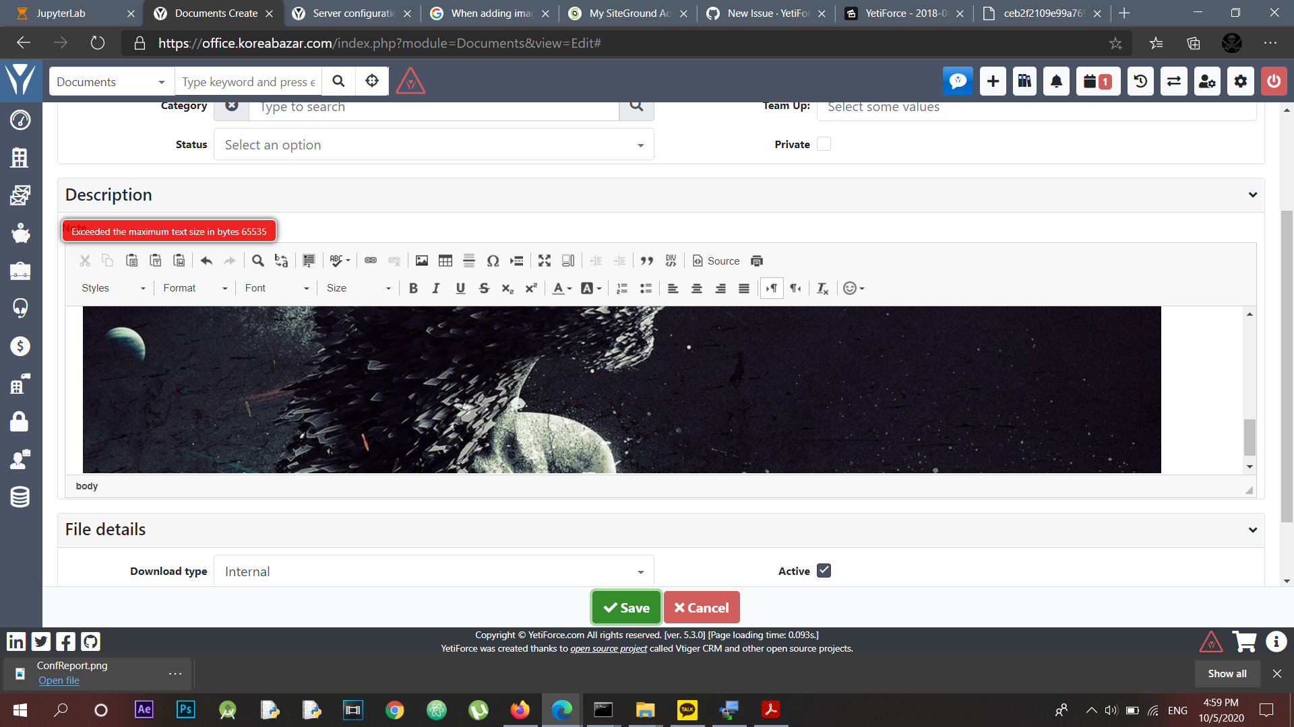Screen dimensions: 1294x727
Task: Insert a table using the Table icon
Action: (445, 261)
